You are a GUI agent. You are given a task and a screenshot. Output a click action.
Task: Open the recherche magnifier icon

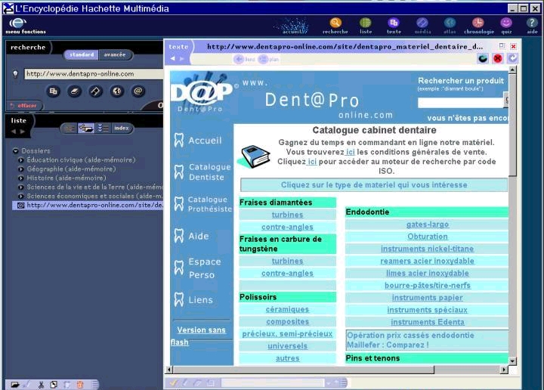tap(335, 23)
